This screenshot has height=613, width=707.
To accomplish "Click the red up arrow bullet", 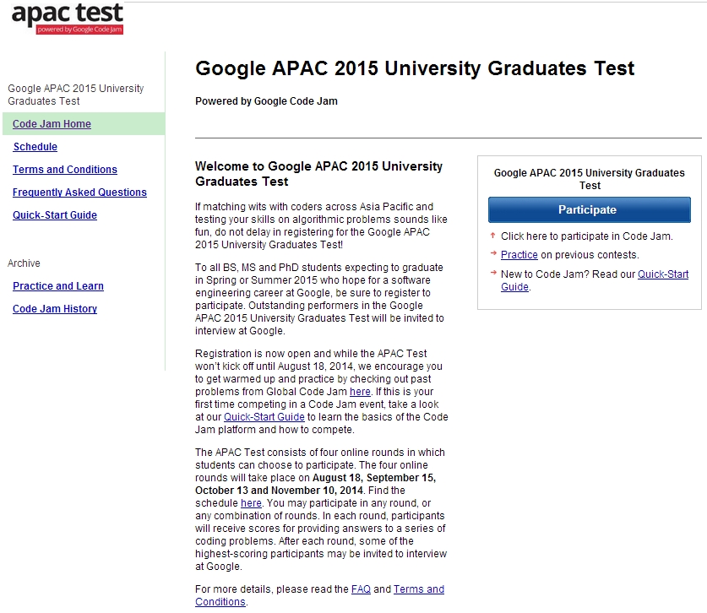I will tap(492, 236).
